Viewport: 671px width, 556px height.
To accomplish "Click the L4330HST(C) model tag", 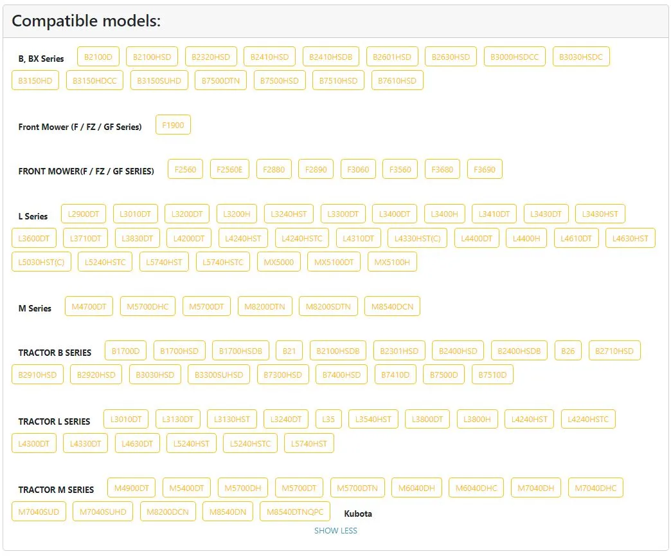I will point(417,239).
